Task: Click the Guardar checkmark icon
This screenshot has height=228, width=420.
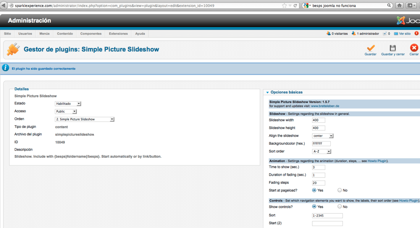Action: pos(371,48)
